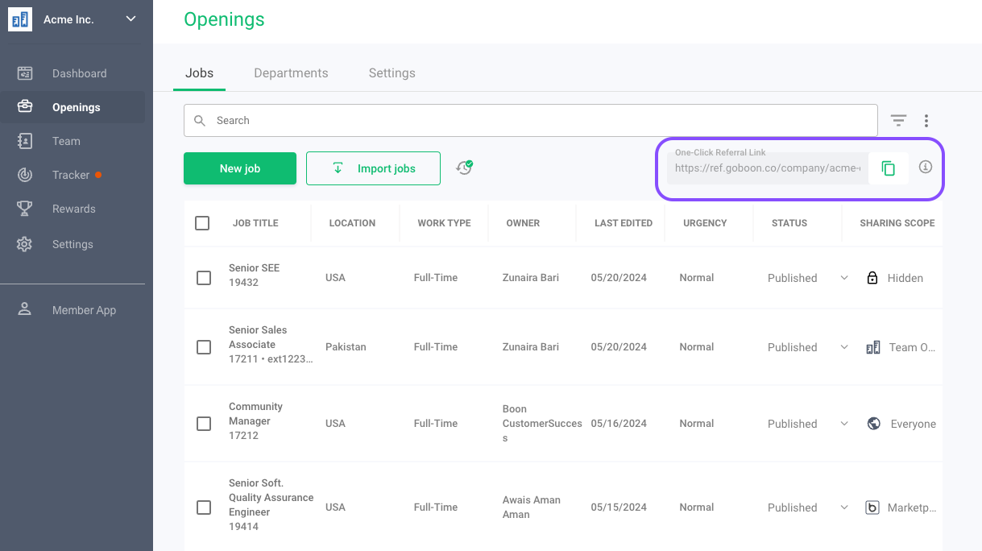Open the filter list icon
The height and width of the screenshot is (551, 982).
coord(898,121)
